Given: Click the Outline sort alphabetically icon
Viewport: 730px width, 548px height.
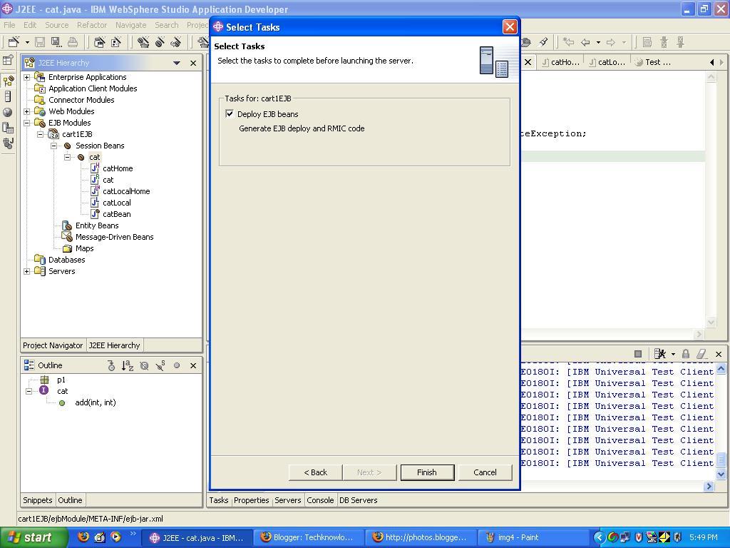Looking at the screenshot, I should 128,366.
